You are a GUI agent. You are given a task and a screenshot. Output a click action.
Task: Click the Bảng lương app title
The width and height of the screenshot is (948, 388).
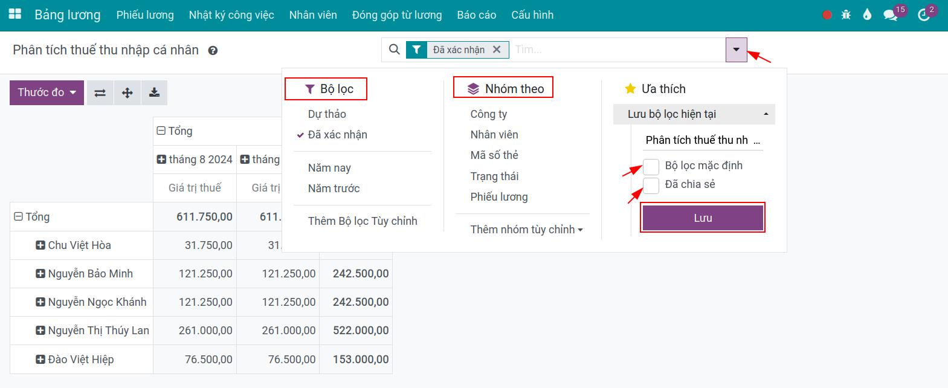pyautogui.click(x=68, y=15)
